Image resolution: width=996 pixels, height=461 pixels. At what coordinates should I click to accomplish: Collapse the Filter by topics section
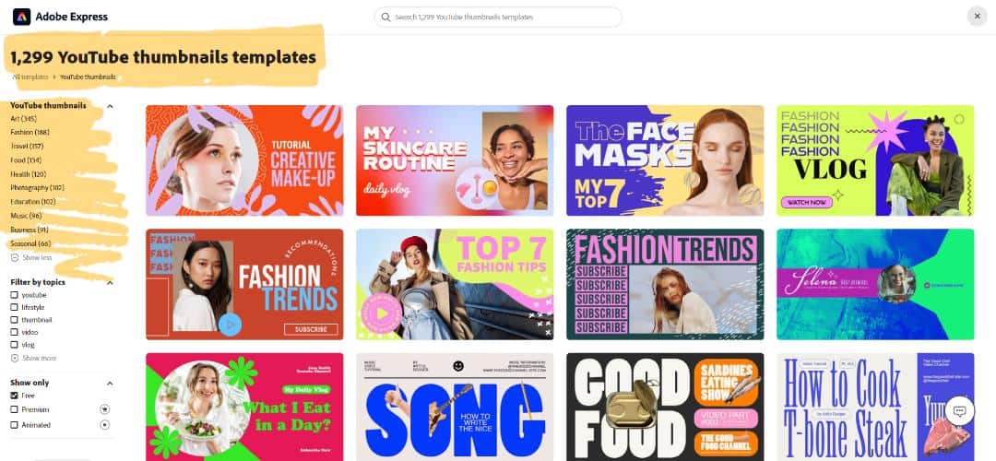tap(109, 282)
